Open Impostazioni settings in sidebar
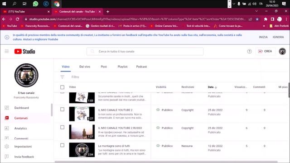Viewport: 290px width, 163px height. click(23, 146)
